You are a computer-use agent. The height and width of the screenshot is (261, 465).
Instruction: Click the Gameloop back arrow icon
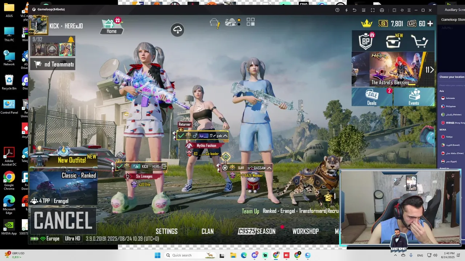click(x=355, y=10)
